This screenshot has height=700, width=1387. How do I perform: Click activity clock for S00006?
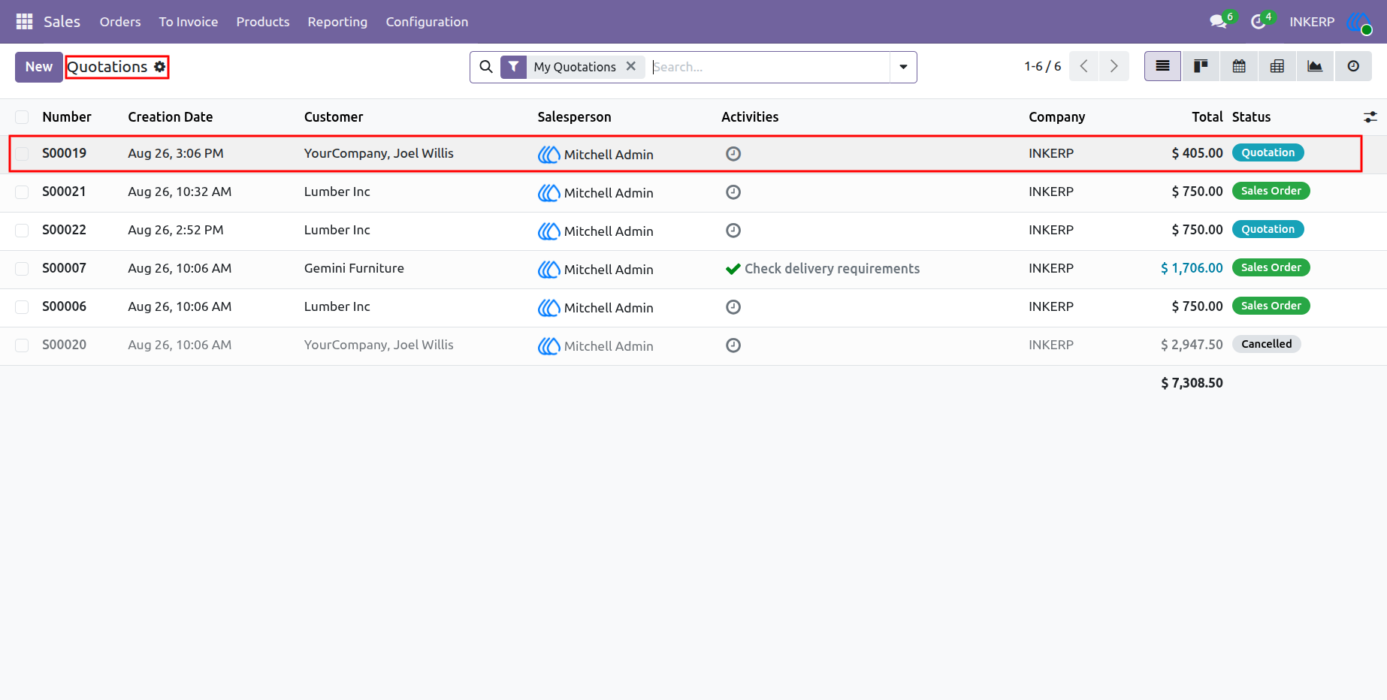tap(733, 307)
